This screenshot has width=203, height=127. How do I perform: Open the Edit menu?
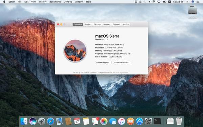pyautogui.click(x=26, y=2)
